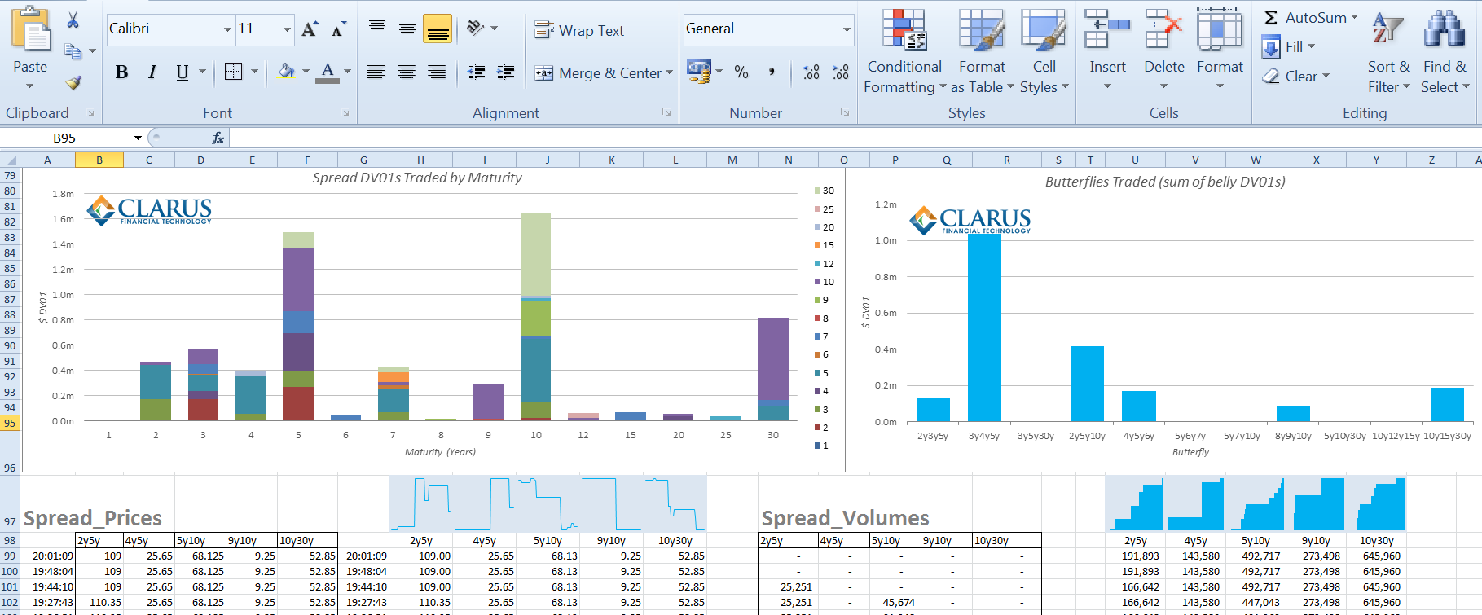1482x615 pixels.
Task: Open the font size 11 dropdown
Action: tap(287, 29)
